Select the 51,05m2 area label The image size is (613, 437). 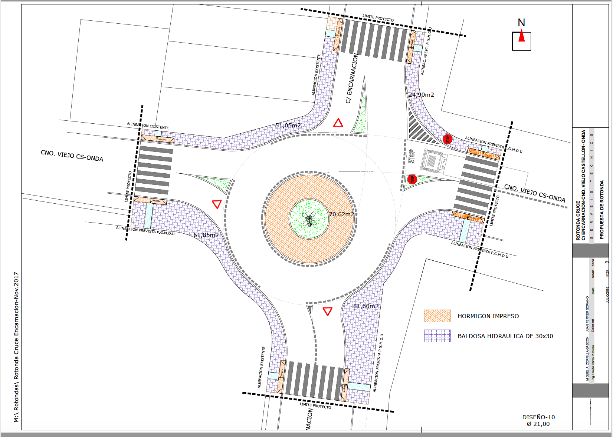(x=288, y=126)
